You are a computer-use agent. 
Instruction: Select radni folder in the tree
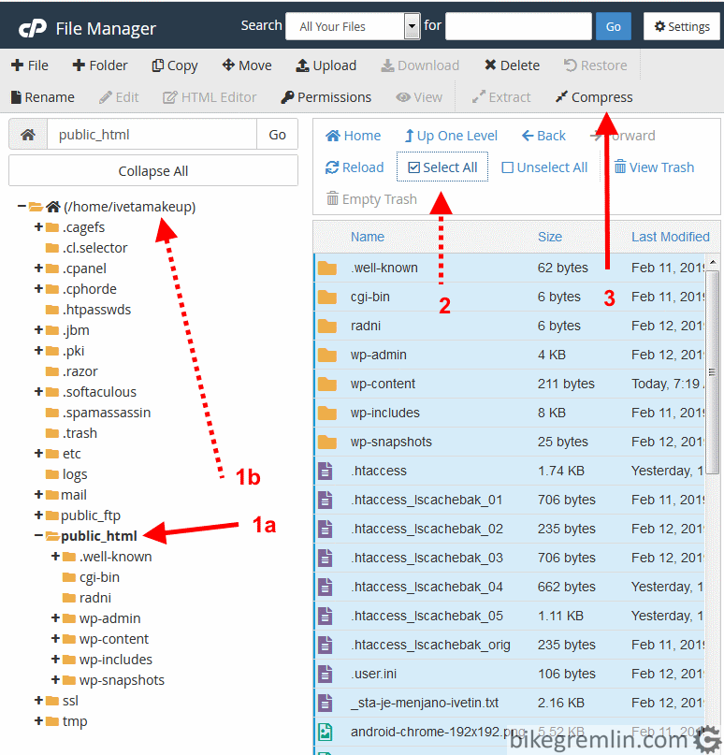tap(87, 598)
